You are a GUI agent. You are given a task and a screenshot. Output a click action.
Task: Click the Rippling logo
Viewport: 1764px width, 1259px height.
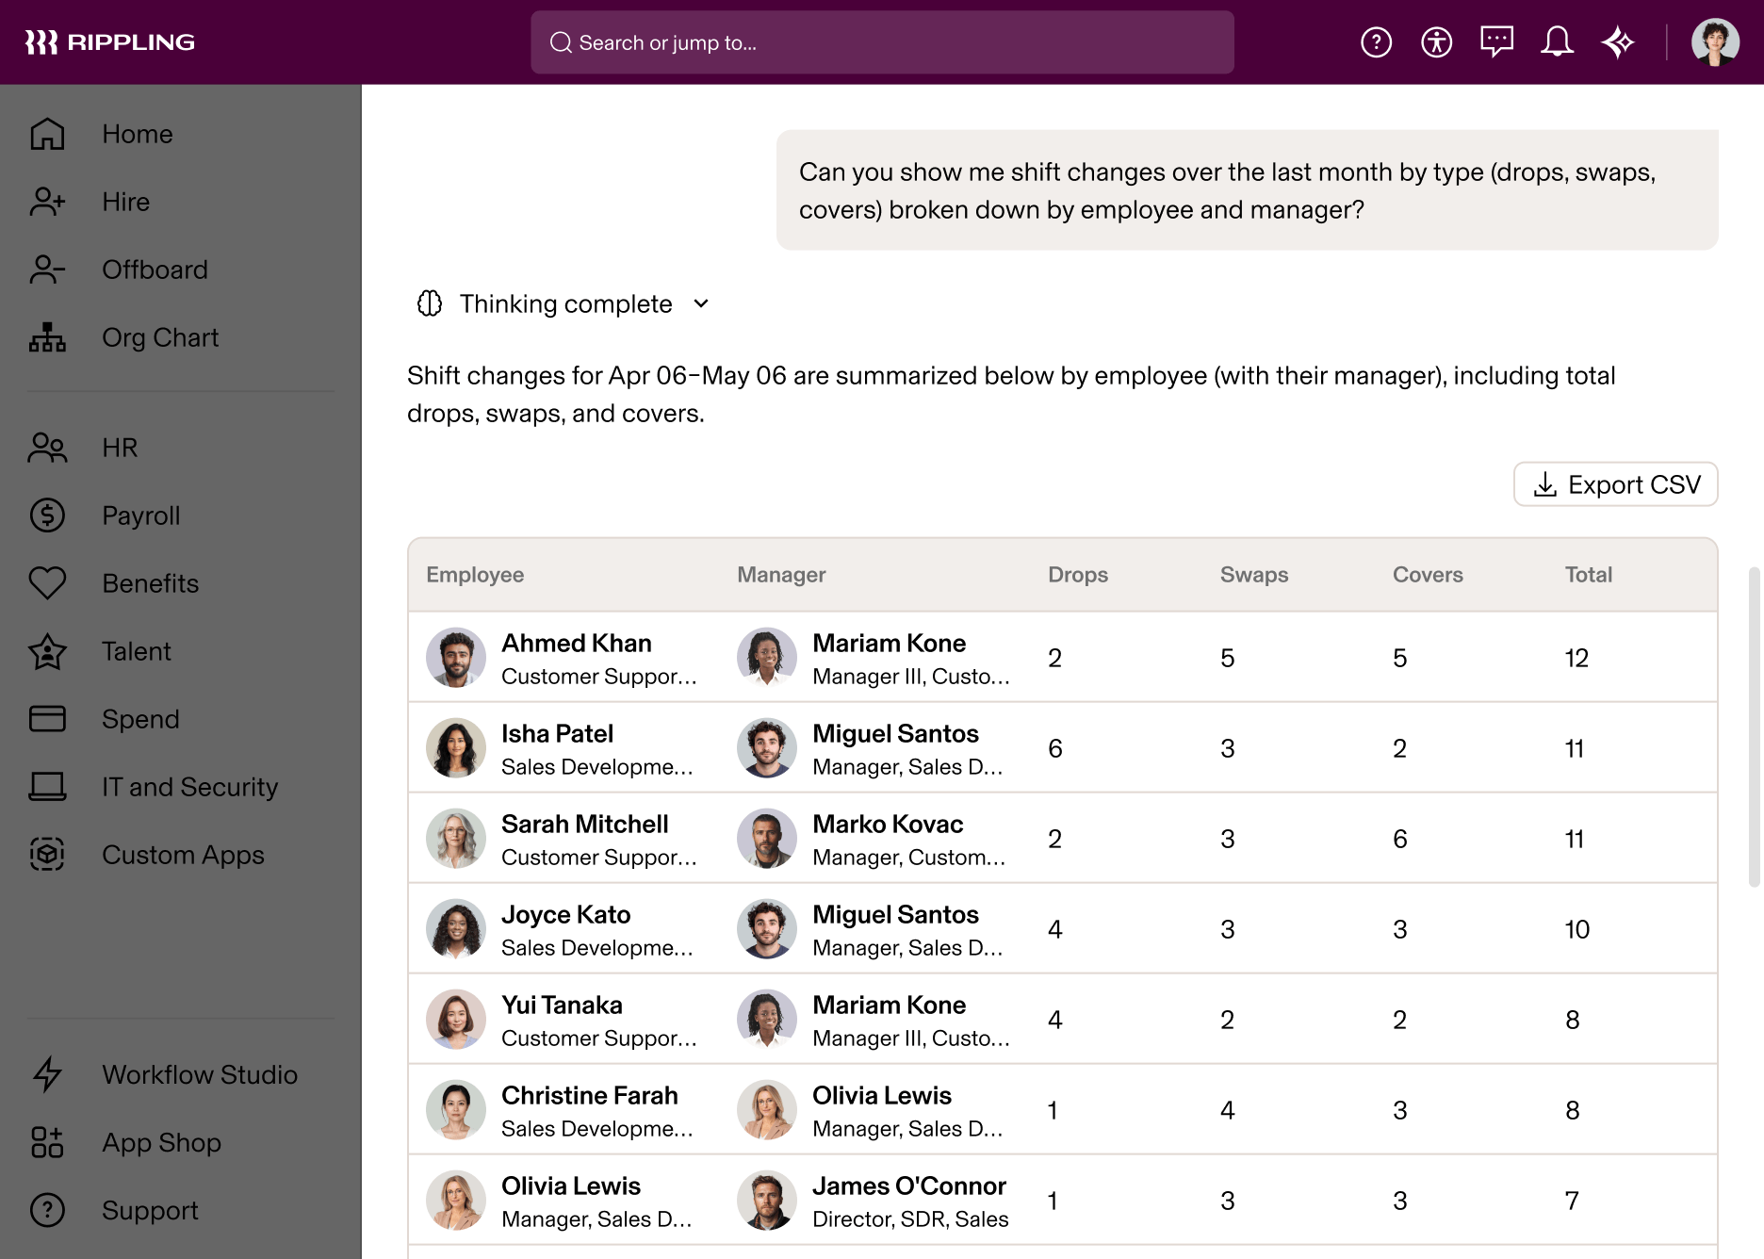point(109,42)
